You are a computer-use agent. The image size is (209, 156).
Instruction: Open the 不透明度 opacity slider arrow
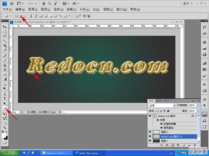coord(198,105)
